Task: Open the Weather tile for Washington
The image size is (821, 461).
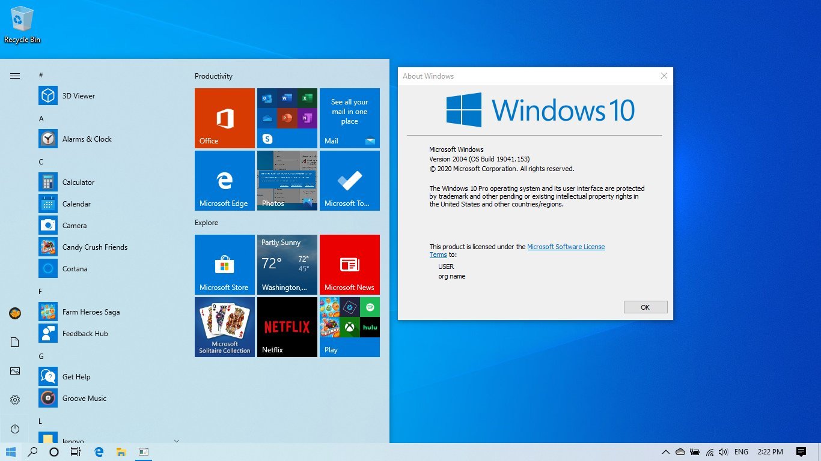Action: pyautogui.click(x=287, y=265)
